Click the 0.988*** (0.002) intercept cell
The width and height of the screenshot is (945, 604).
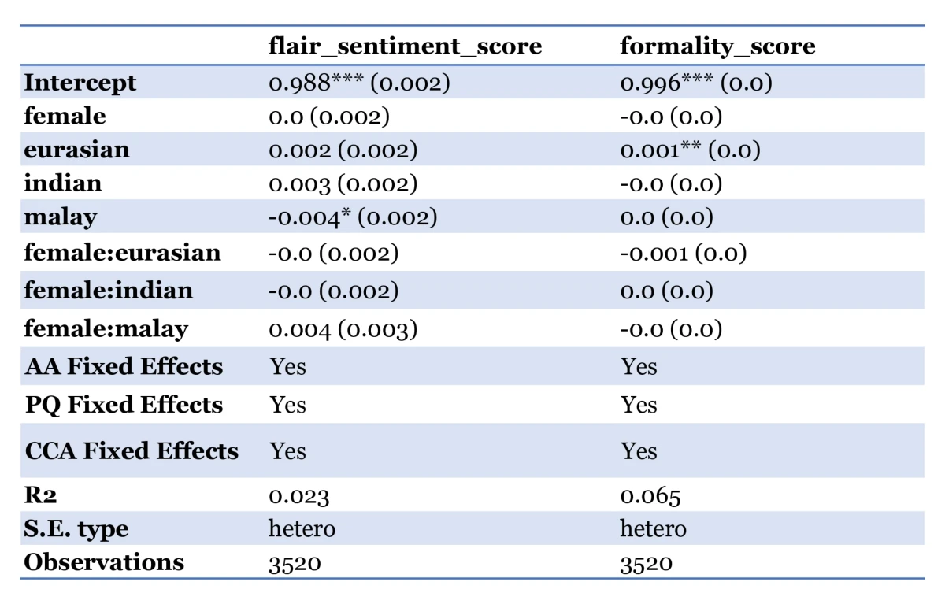pyautogui.click(x=359, y=83)
